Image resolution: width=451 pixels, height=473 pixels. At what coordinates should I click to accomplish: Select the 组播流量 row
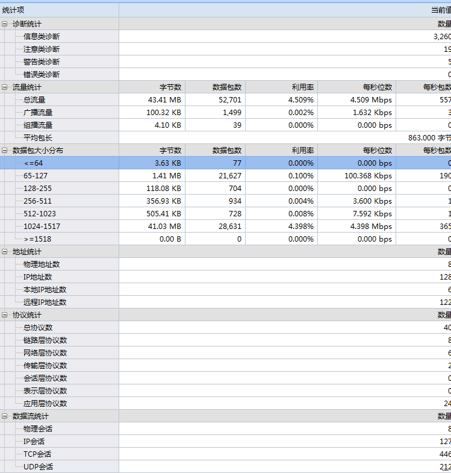click(225, 125)
